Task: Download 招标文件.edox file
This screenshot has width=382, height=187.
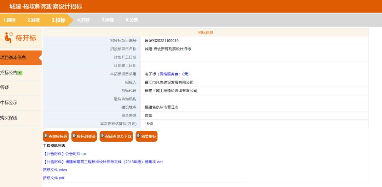Action: point(55,170)
